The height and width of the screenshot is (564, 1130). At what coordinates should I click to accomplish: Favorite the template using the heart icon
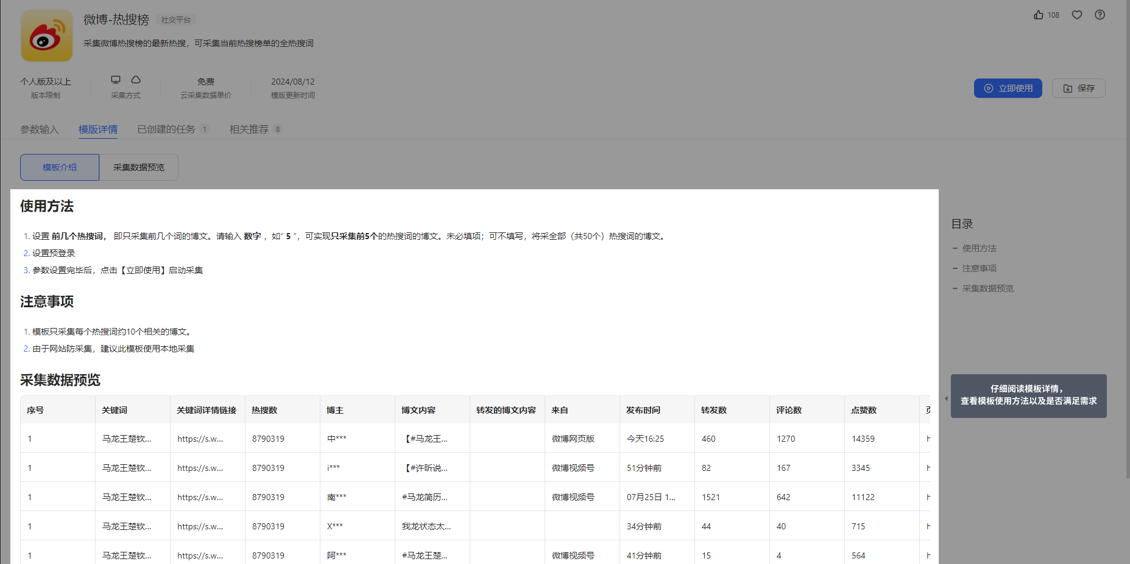(1077, 15)
